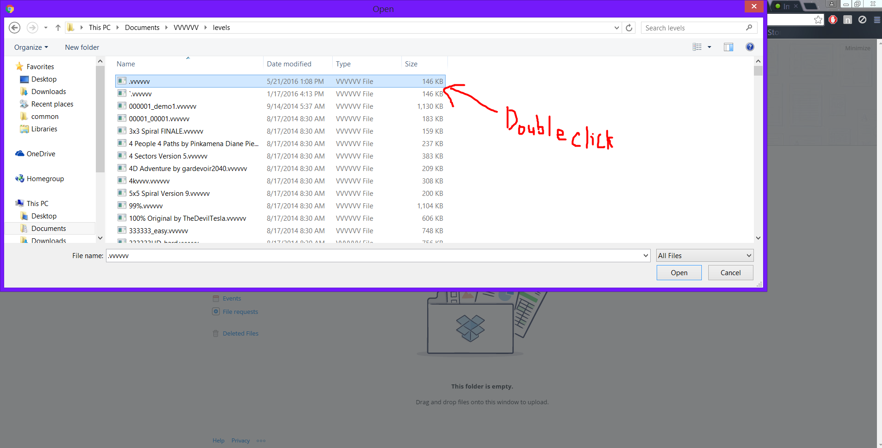
Task: Open the view options dropdown arrow
Action: (x=710, y=47)
